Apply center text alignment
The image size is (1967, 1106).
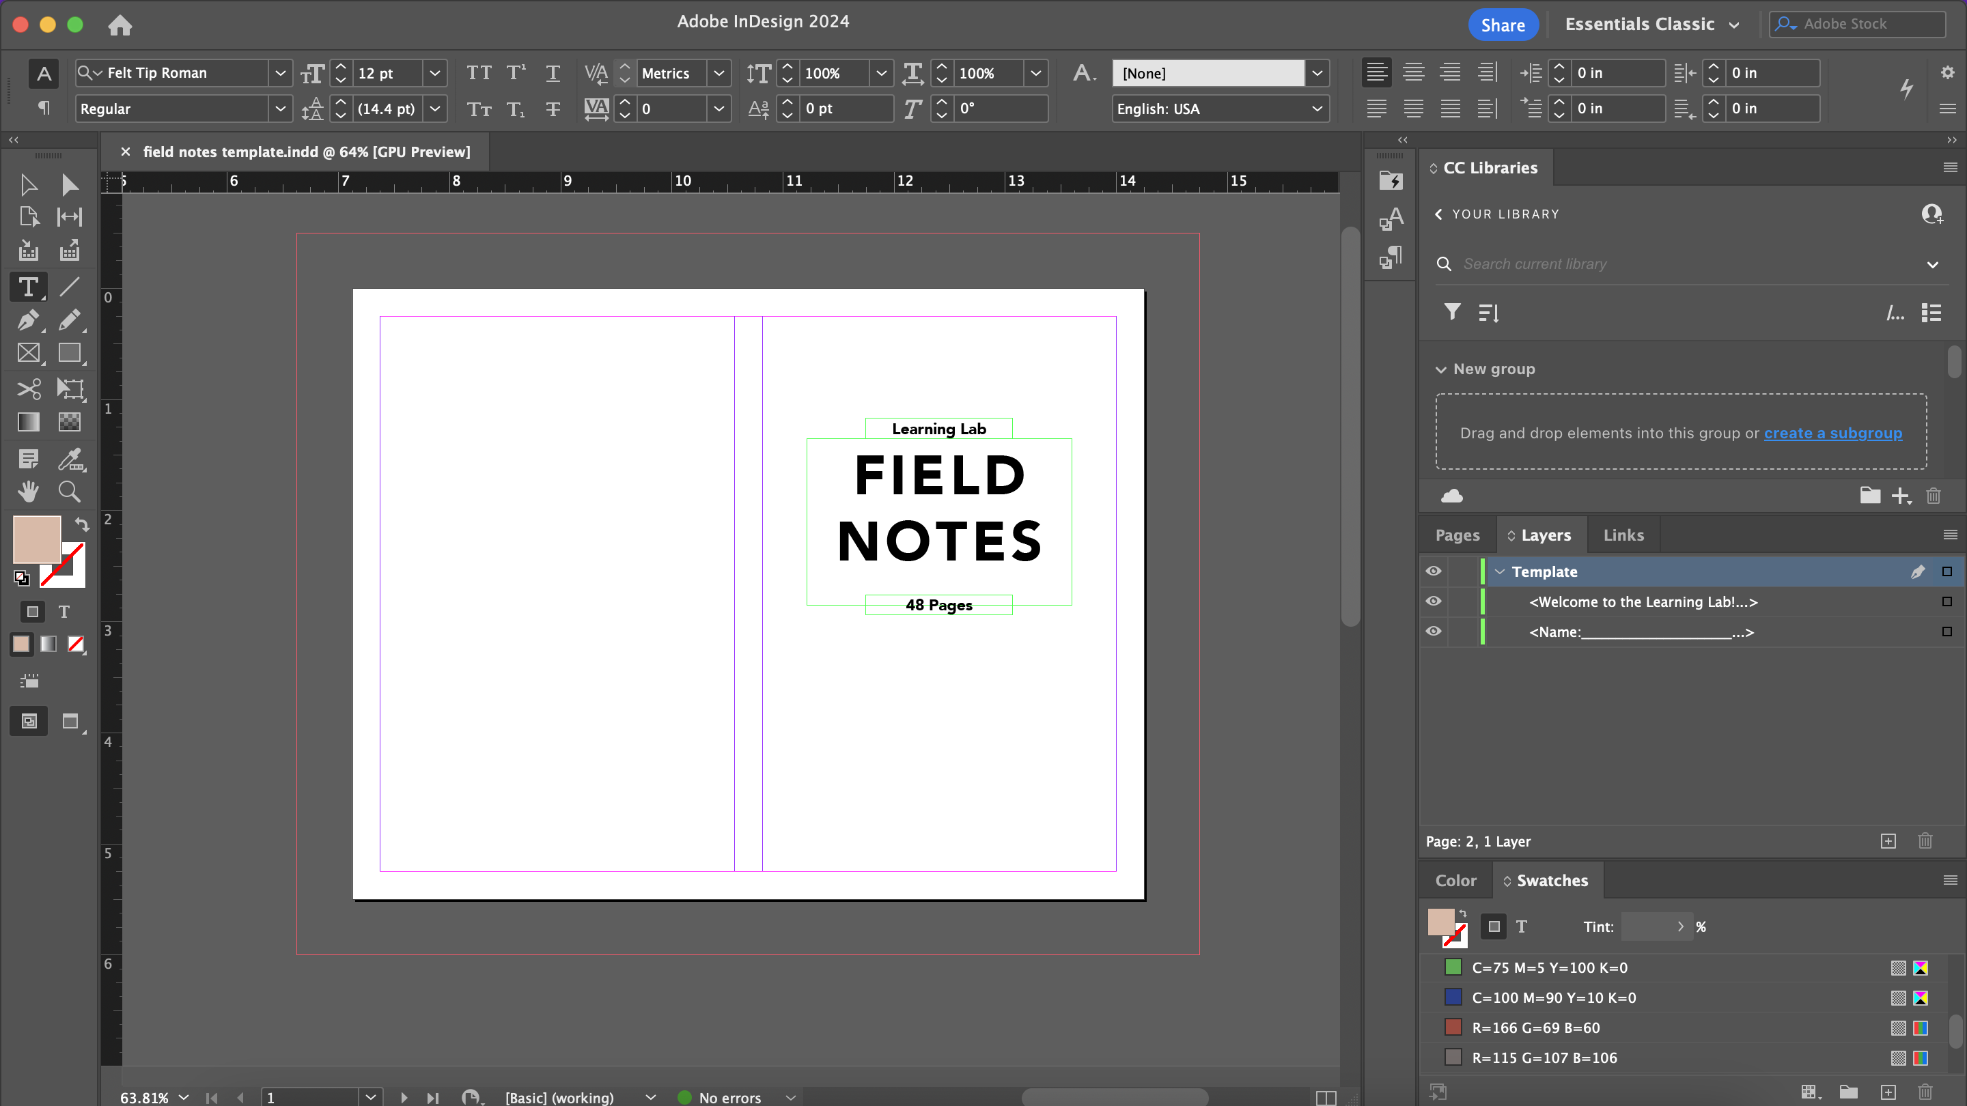click(1412, 72)
